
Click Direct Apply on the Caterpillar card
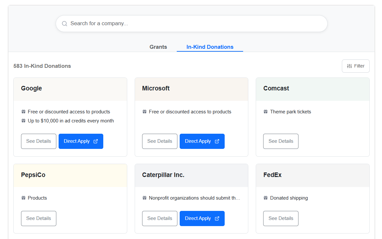[202, 218]
